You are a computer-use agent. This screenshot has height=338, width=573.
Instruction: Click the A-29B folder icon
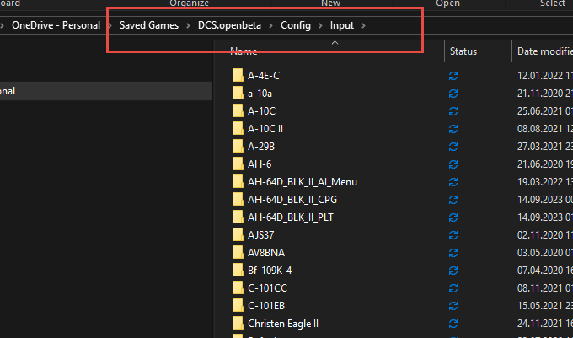click(238, 146)
